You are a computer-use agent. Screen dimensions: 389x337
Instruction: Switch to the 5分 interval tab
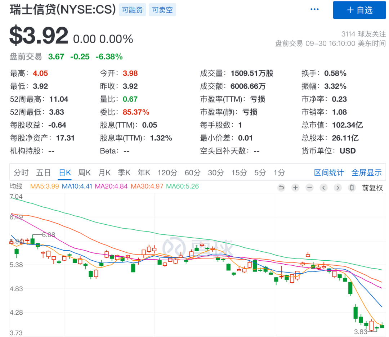click(x=260, y=172)
